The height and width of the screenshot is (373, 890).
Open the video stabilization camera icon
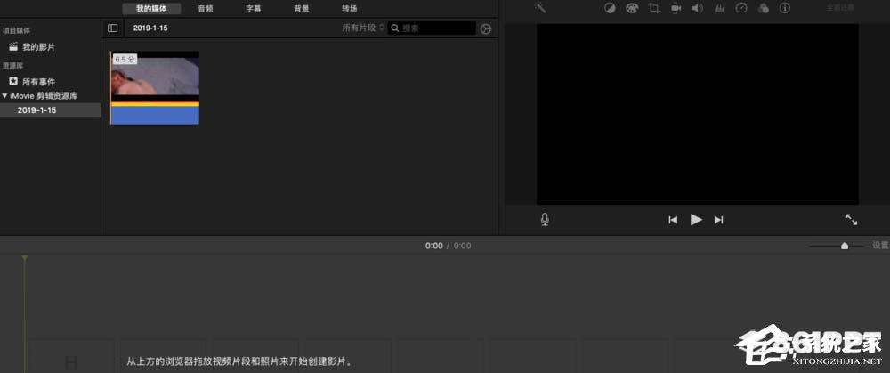pyautogui.click(x=676, y=8)
